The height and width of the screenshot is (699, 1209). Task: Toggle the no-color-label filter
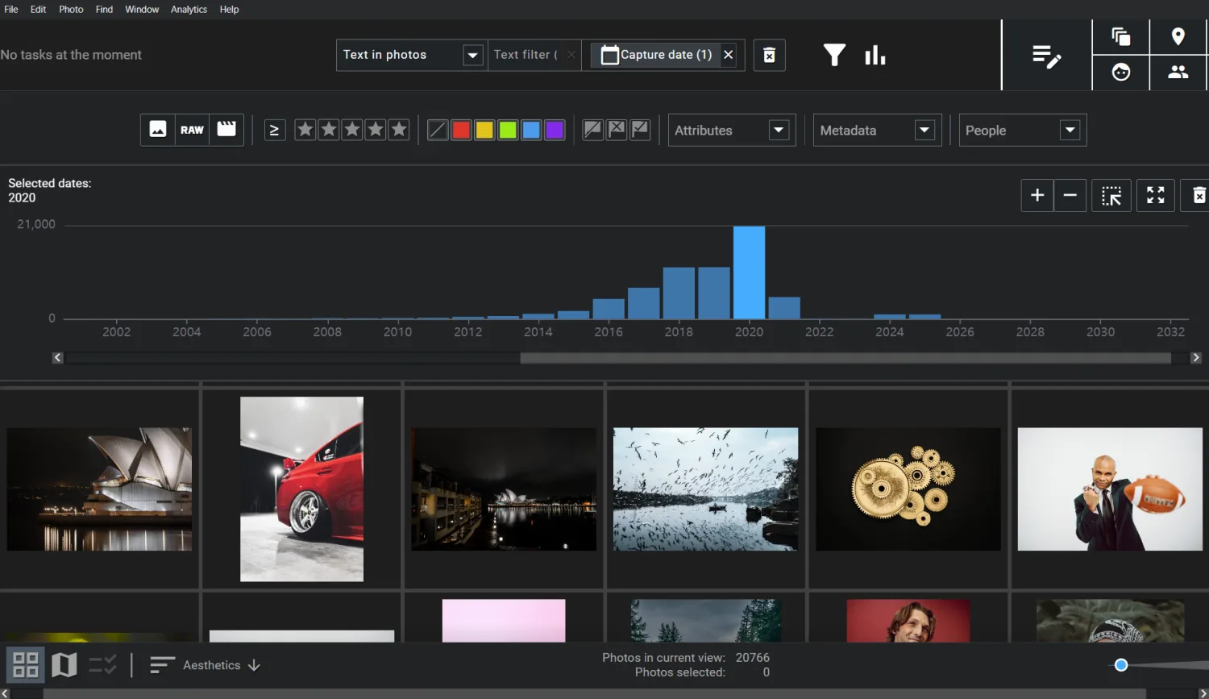coord(438,130)
